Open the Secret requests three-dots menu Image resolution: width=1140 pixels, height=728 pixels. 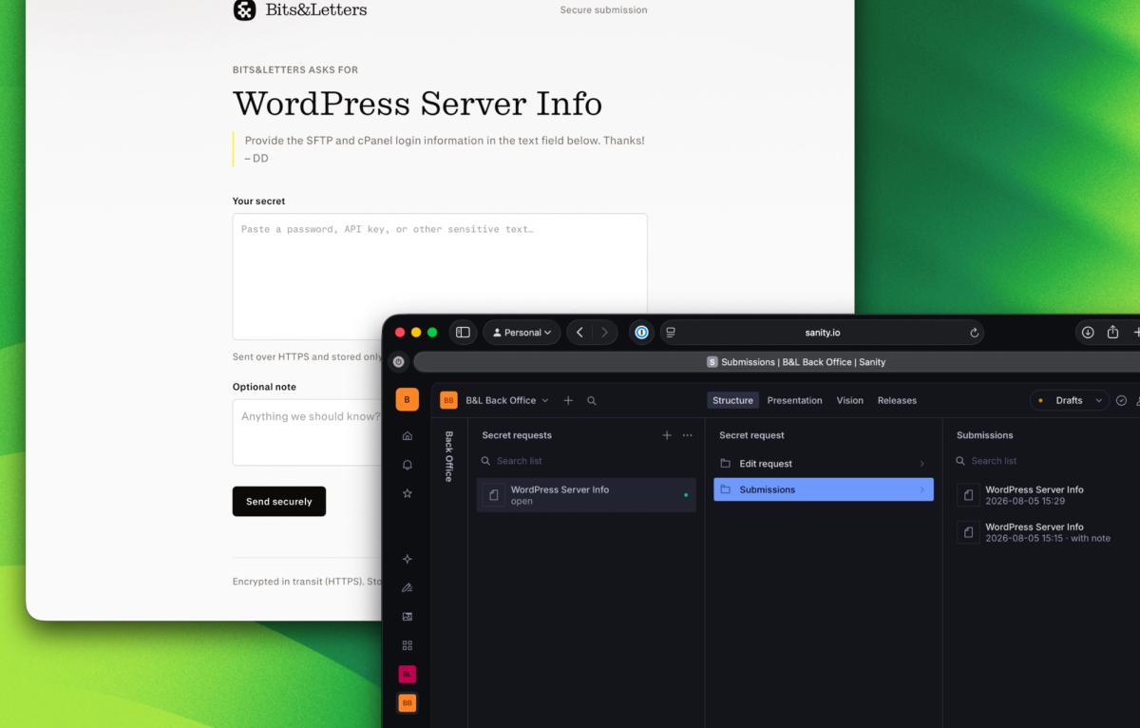(688, 435)
